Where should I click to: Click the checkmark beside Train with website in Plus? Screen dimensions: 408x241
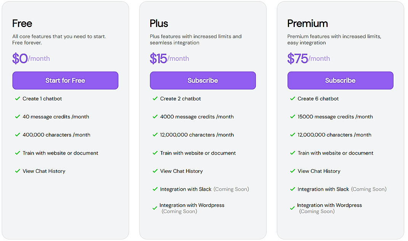(155, 153)
